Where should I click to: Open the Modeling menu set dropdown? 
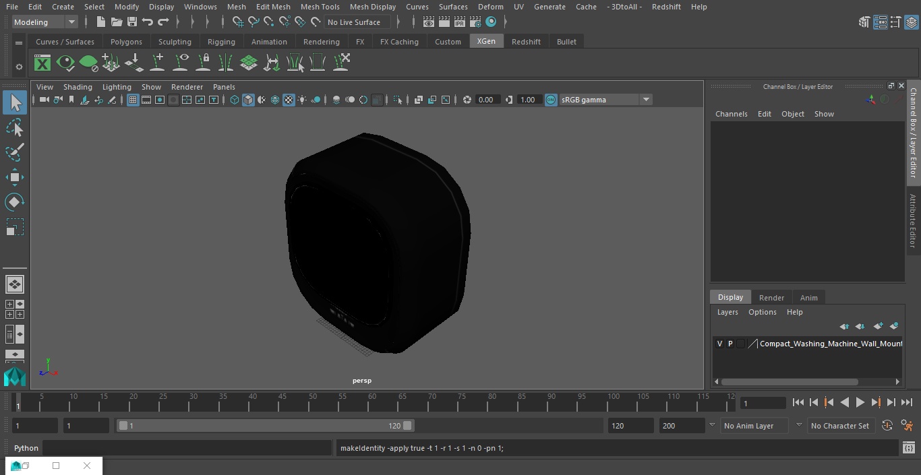44,22
